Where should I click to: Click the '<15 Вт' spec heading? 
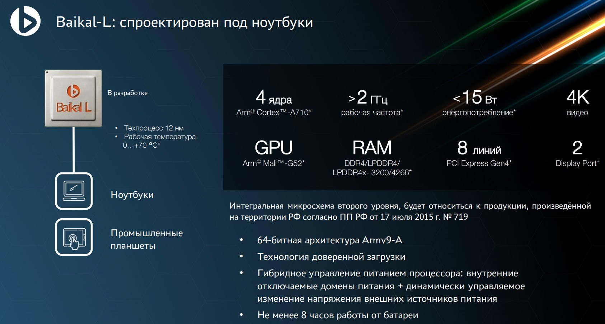coord(475,97)
